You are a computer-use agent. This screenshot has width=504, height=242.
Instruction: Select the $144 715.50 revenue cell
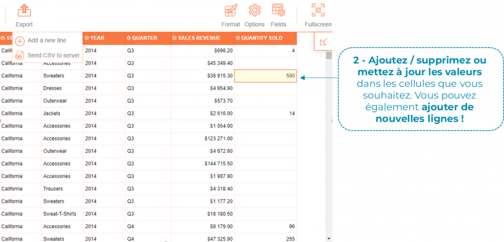pyautogui.click(x=202, y=163)
